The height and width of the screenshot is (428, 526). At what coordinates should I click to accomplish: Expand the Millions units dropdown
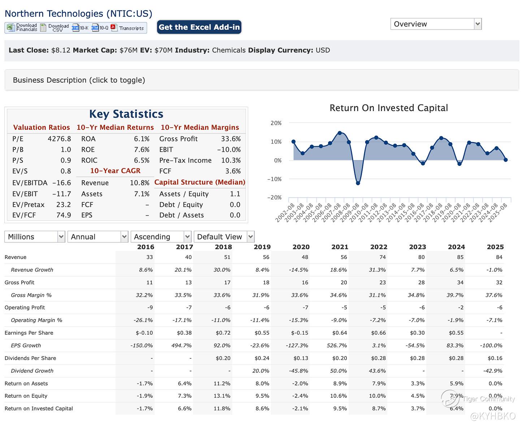pos(35,237)
